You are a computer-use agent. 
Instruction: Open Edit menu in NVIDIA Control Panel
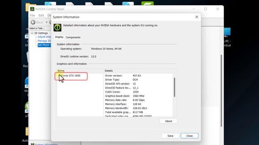(x=41, y=15)
